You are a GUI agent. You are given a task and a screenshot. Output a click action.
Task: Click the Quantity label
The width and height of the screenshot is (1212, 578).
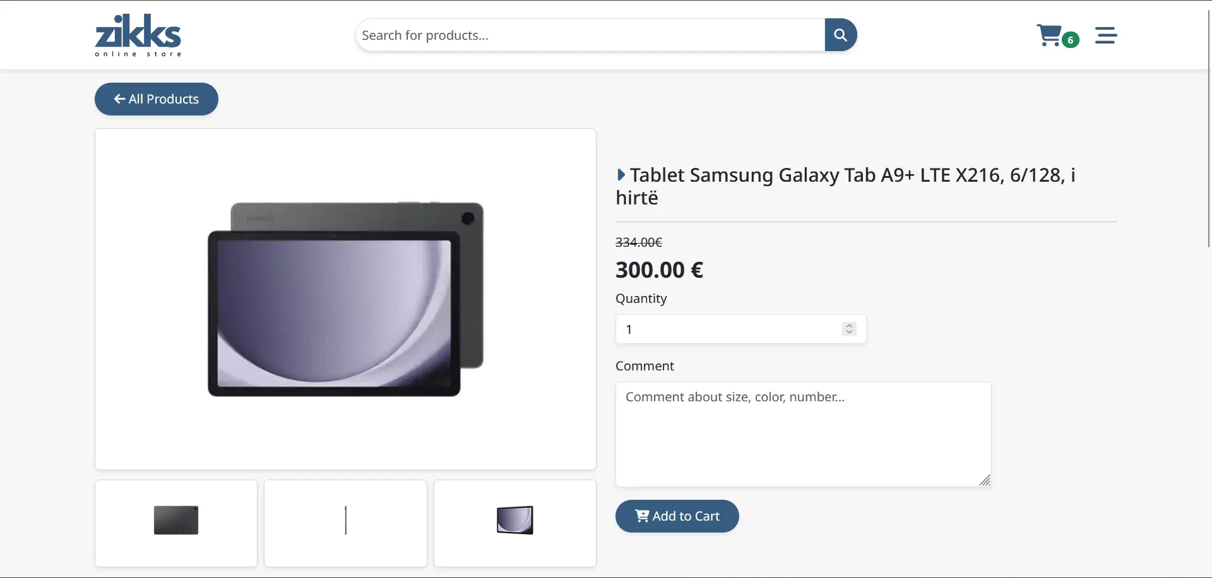(641, 298)
